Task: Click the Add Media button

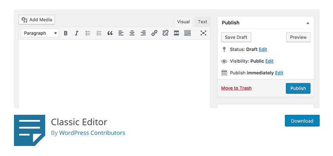Action: pos(37,19)
